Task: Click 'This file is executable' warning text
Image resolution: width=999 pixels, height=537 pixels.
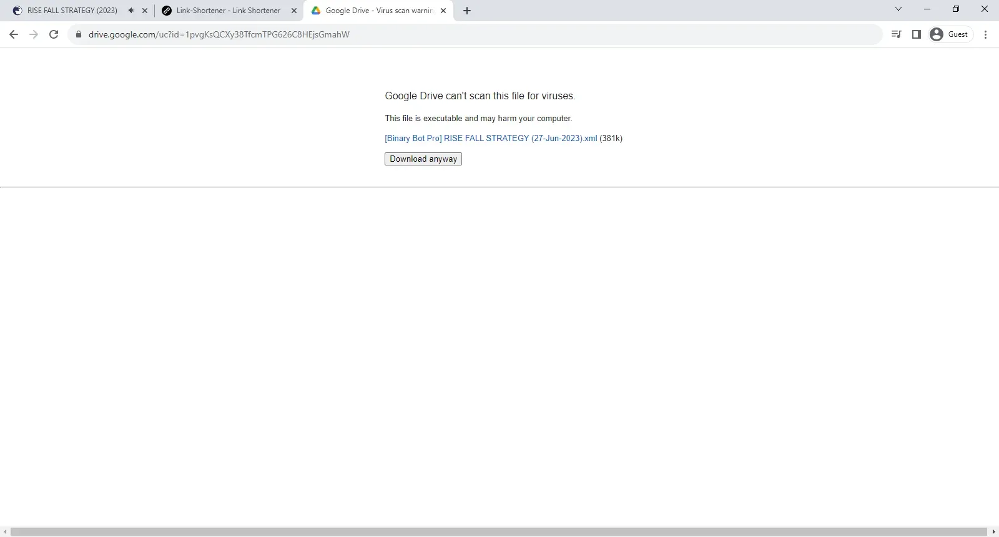Action: pyautogui.click(x=478, y=119)
